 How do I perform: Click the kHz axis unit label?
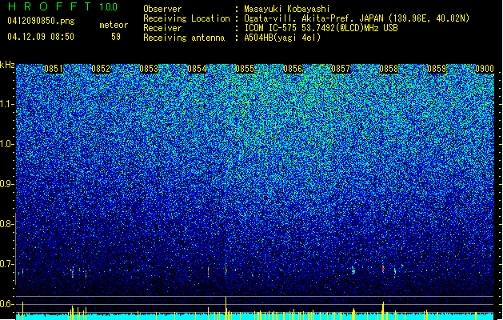click(x=7, y=65)
